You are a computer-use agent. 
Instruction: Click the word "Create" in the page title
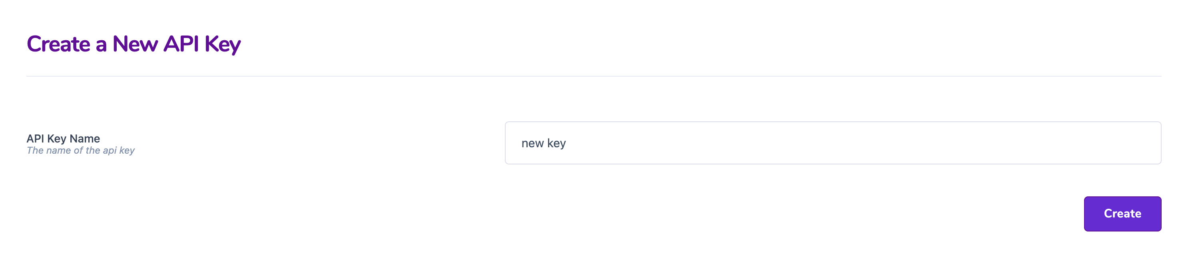[x=59, y=44]
